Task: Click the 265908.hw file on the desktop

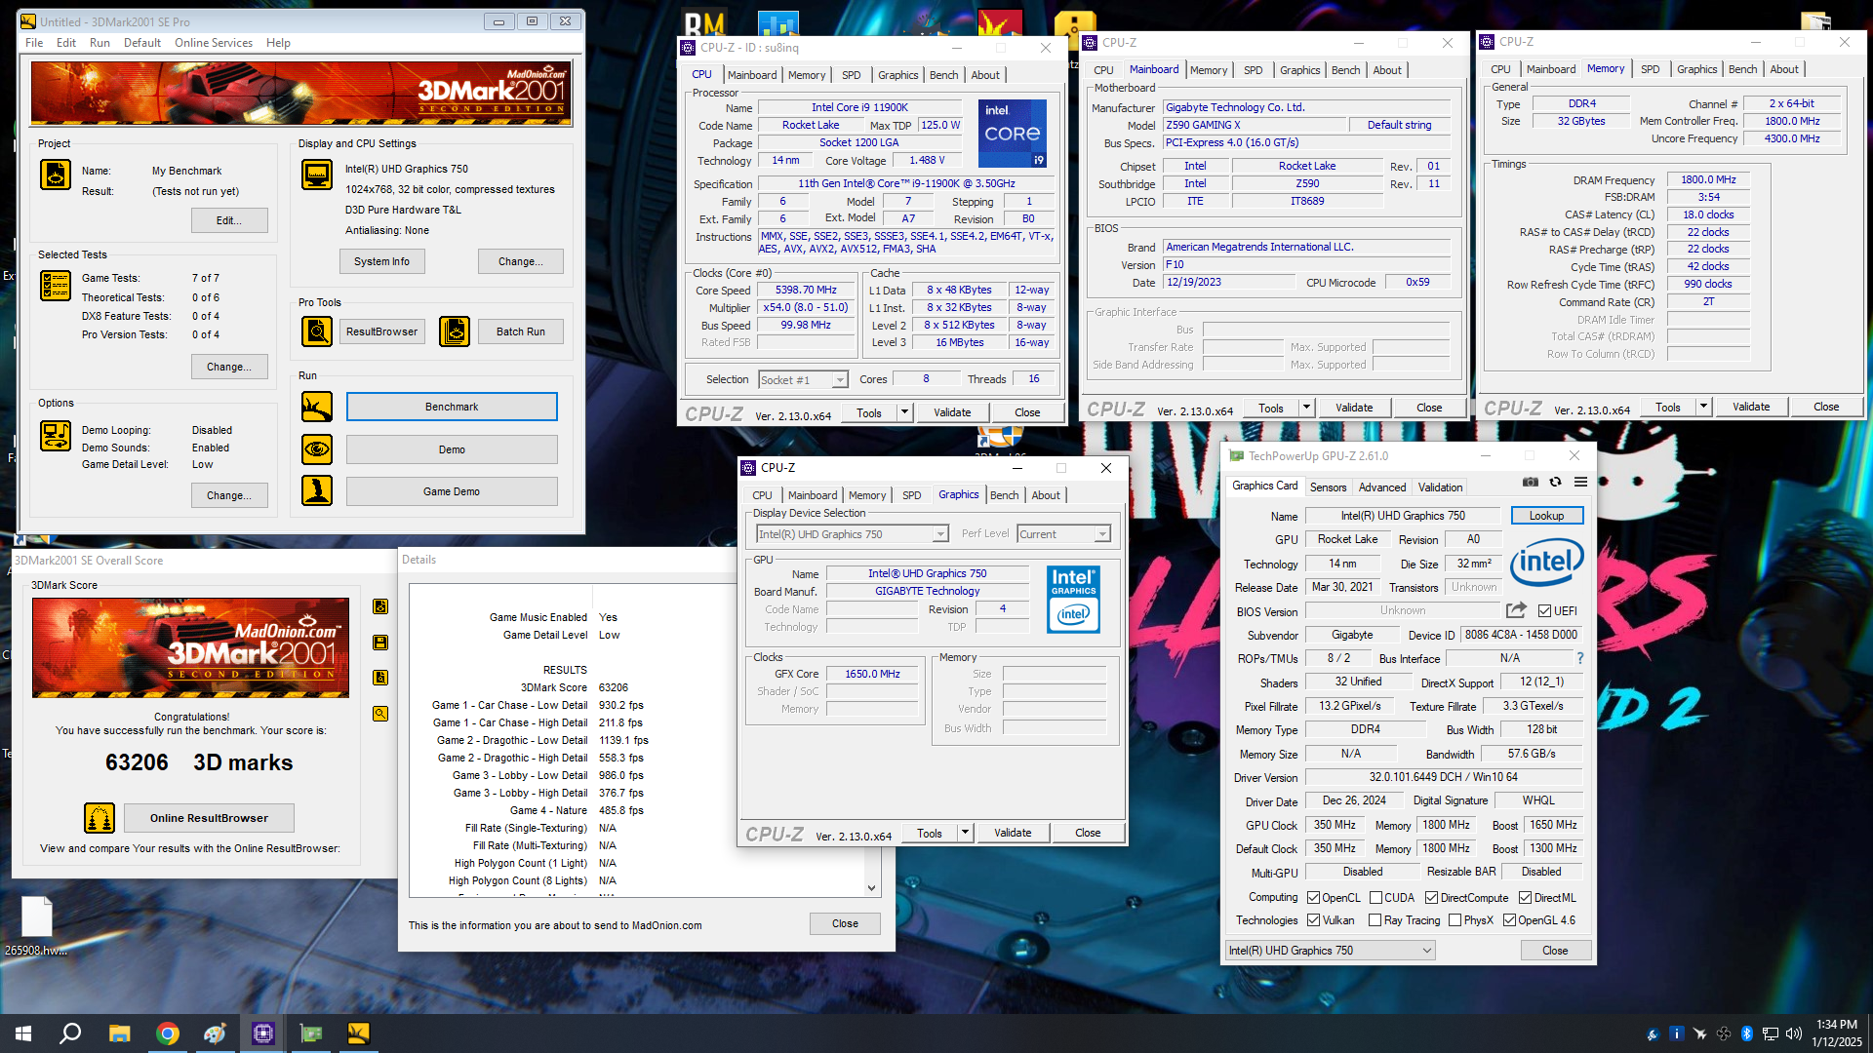Action: (x=36, y=926)
